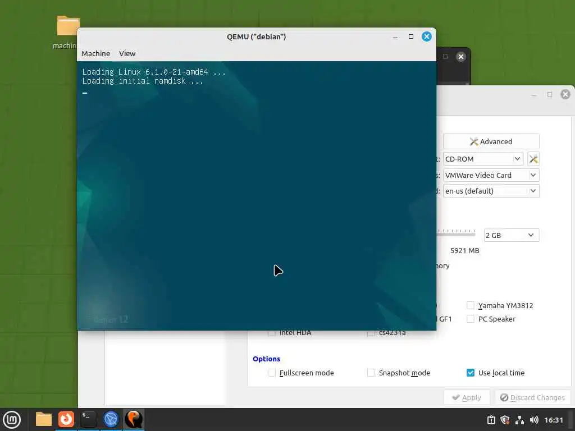Open the CD-ROM boot device dropdown
The width and height of the screenshot is (575, 431).
click(x=483, y=159)
